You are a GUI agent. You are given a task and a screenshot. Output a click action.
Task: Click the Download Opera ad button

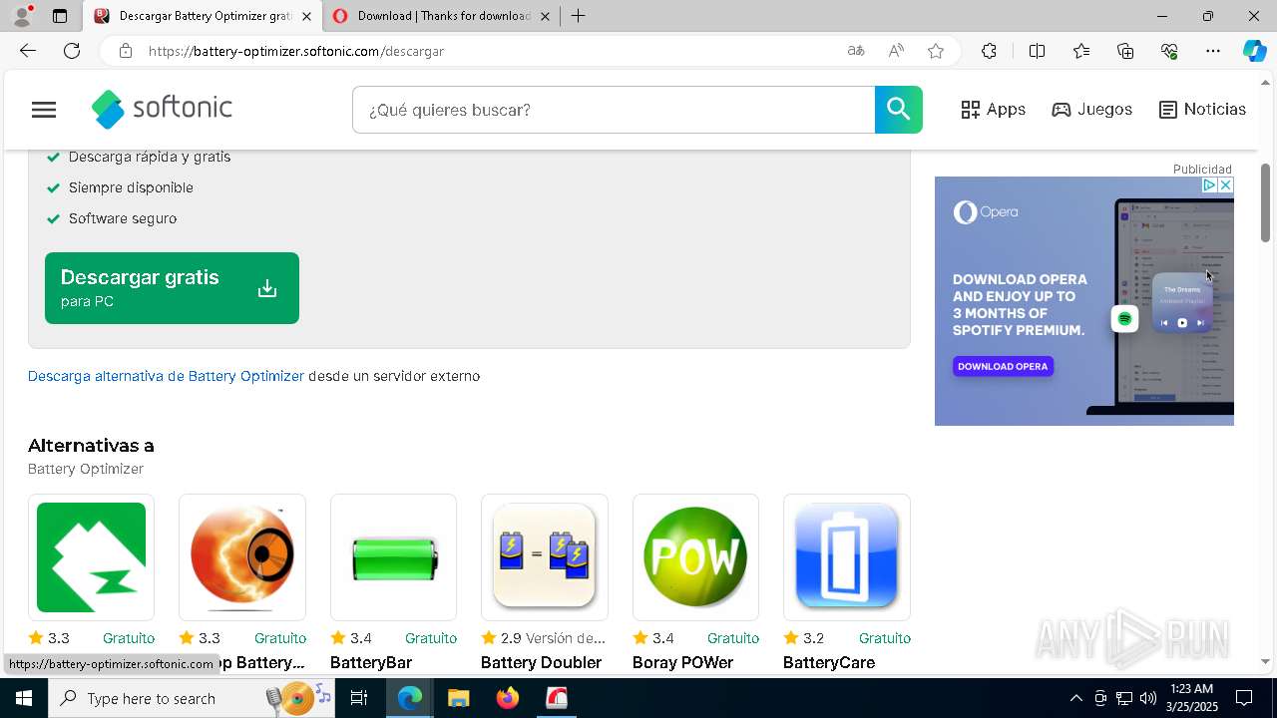pyautogui.click(x=1003, y=366)
